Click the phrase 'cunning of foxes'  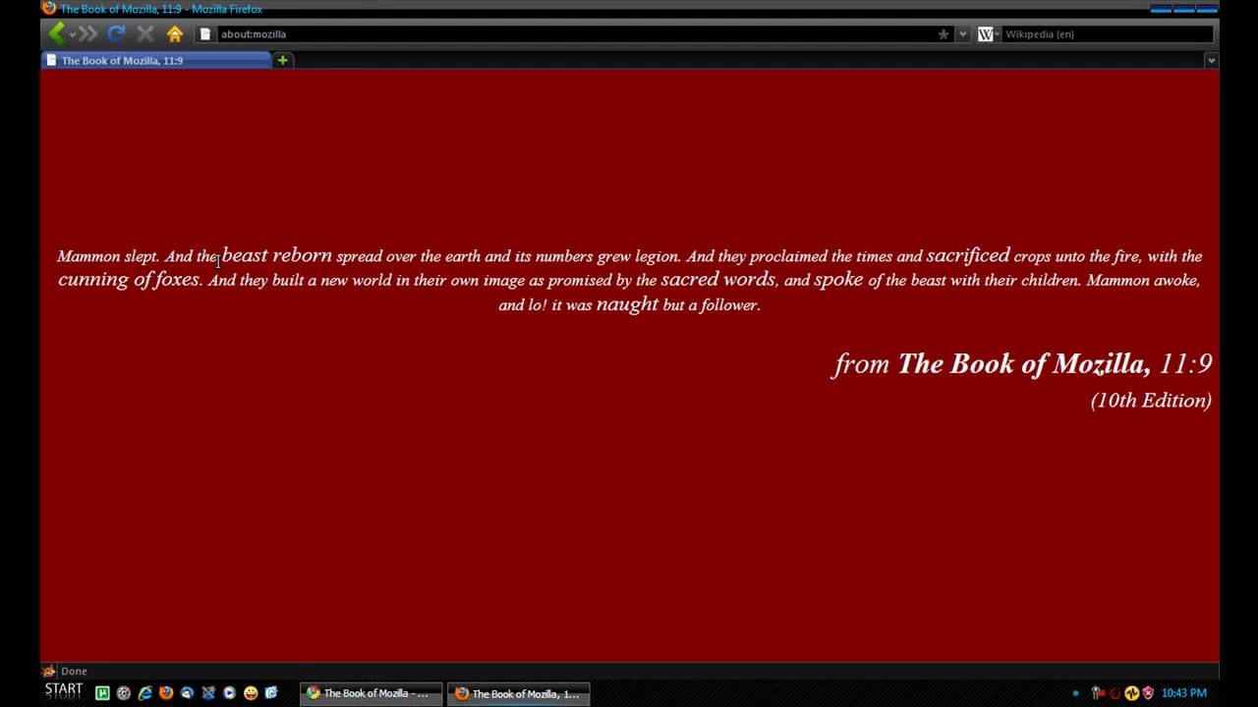coord(129,280)
